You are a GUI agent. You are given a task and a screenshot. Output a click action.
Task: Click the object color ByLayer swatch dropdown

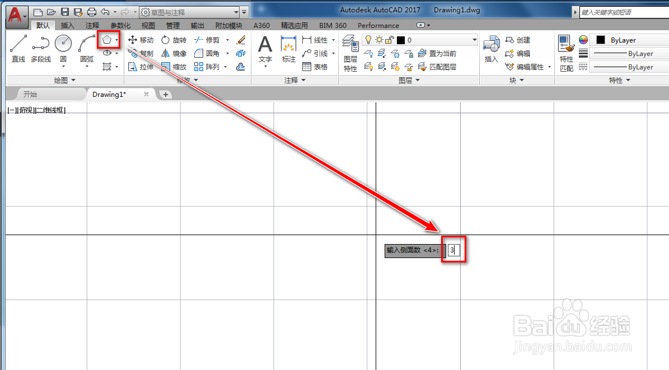click(x=629, y=40)
